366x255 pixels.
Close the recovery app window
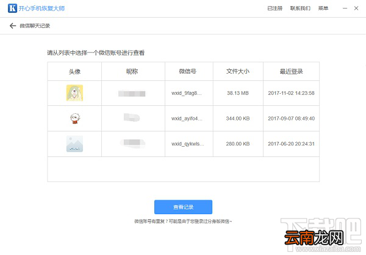(356, 9)
